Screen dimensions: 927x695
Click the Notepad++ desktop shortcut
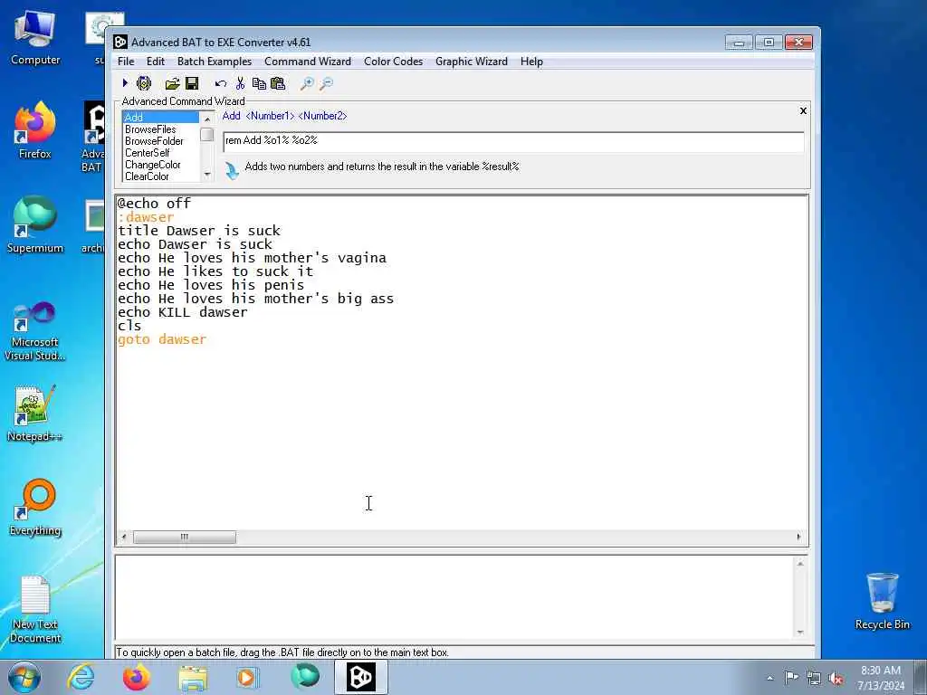(x=34, y=414)
